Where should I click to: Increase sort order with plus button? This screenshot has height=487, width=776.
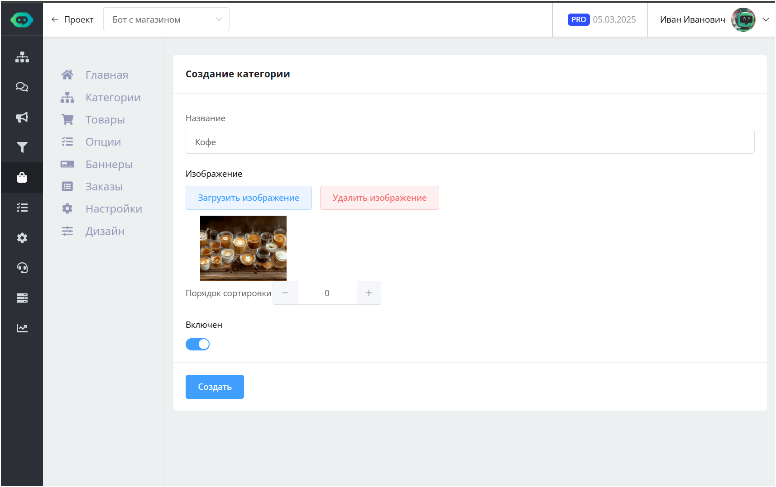click(x=369, y=293)
